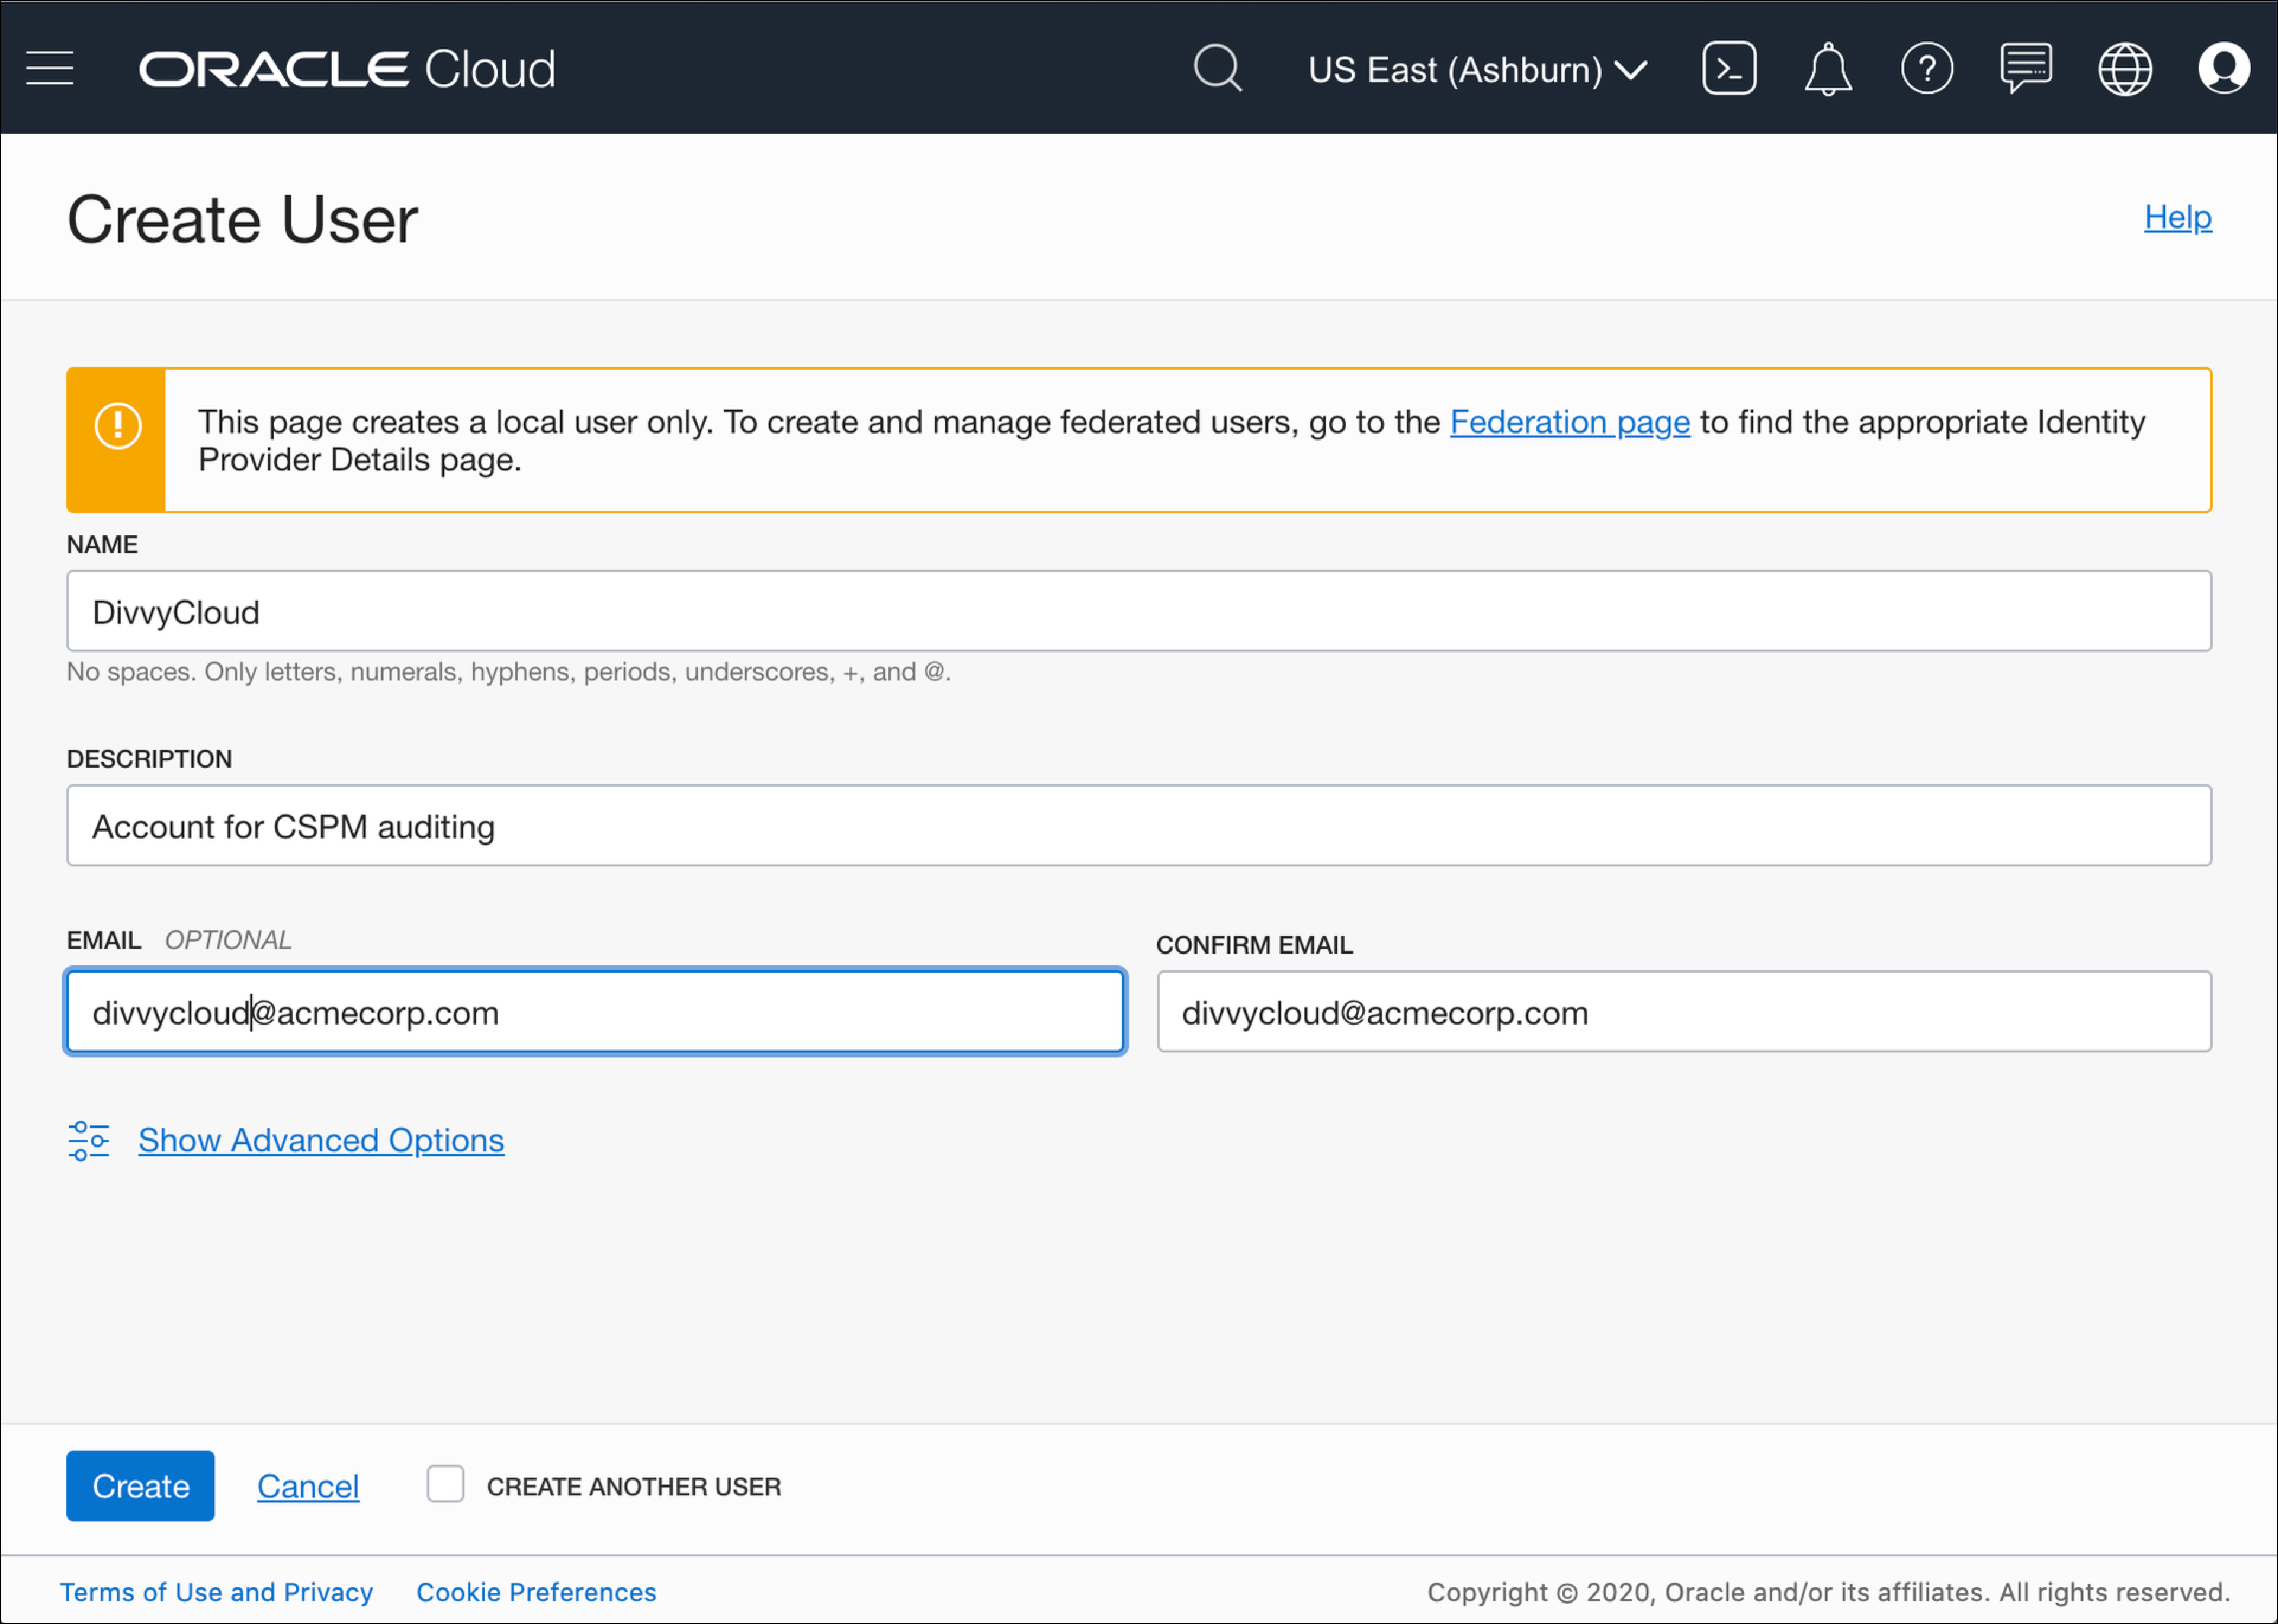Screen dimensions: 2278x1624
Task: Open the language globe icon
Action: coord(2125,69)
